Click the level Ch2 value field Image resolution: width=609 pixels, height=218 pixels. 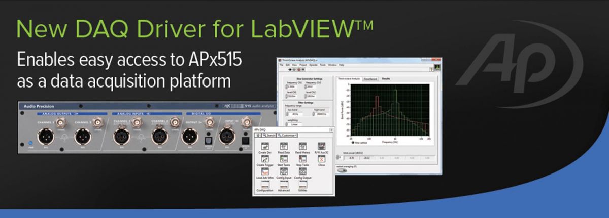(312, 96)
